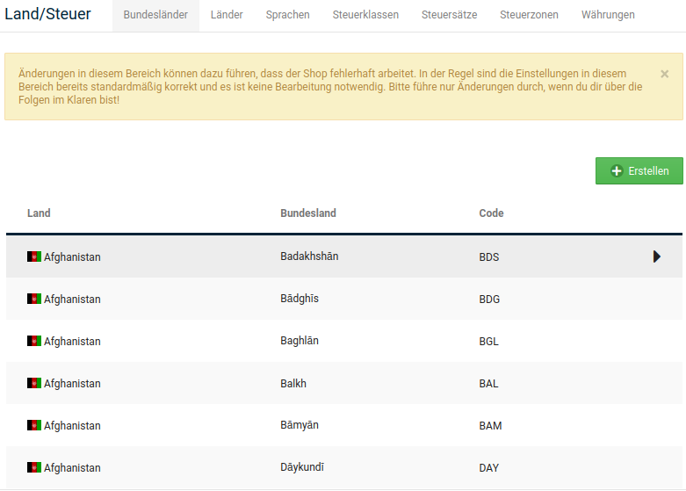This screenshot has width=686, height=491.
Task: Click the green Erstellen button
Action: pyautogui.click(x=639, y=171)
